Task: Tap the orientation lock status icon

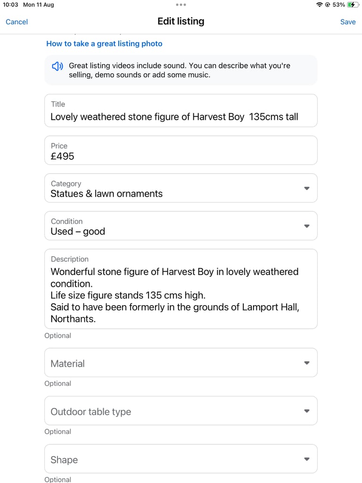Action: click(x=328, y=5)
